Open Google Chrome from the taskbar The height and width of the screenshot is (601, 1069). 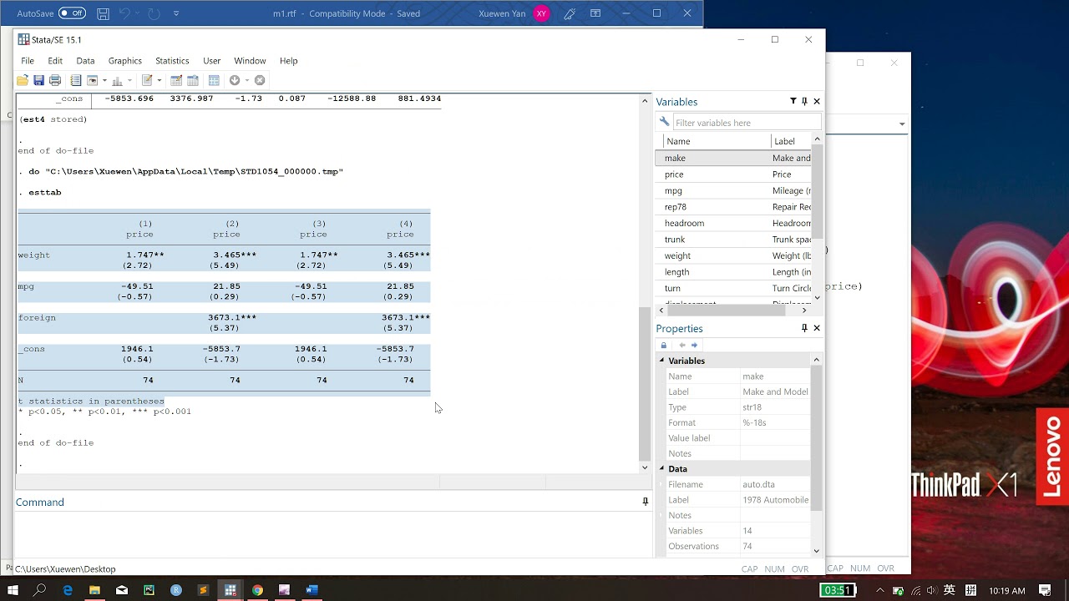tap(257, 590)
